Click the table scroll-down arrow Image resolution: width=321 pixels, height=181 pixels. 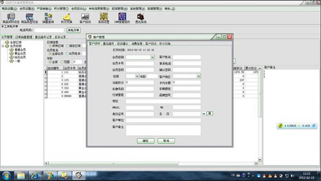click(260, 160)
